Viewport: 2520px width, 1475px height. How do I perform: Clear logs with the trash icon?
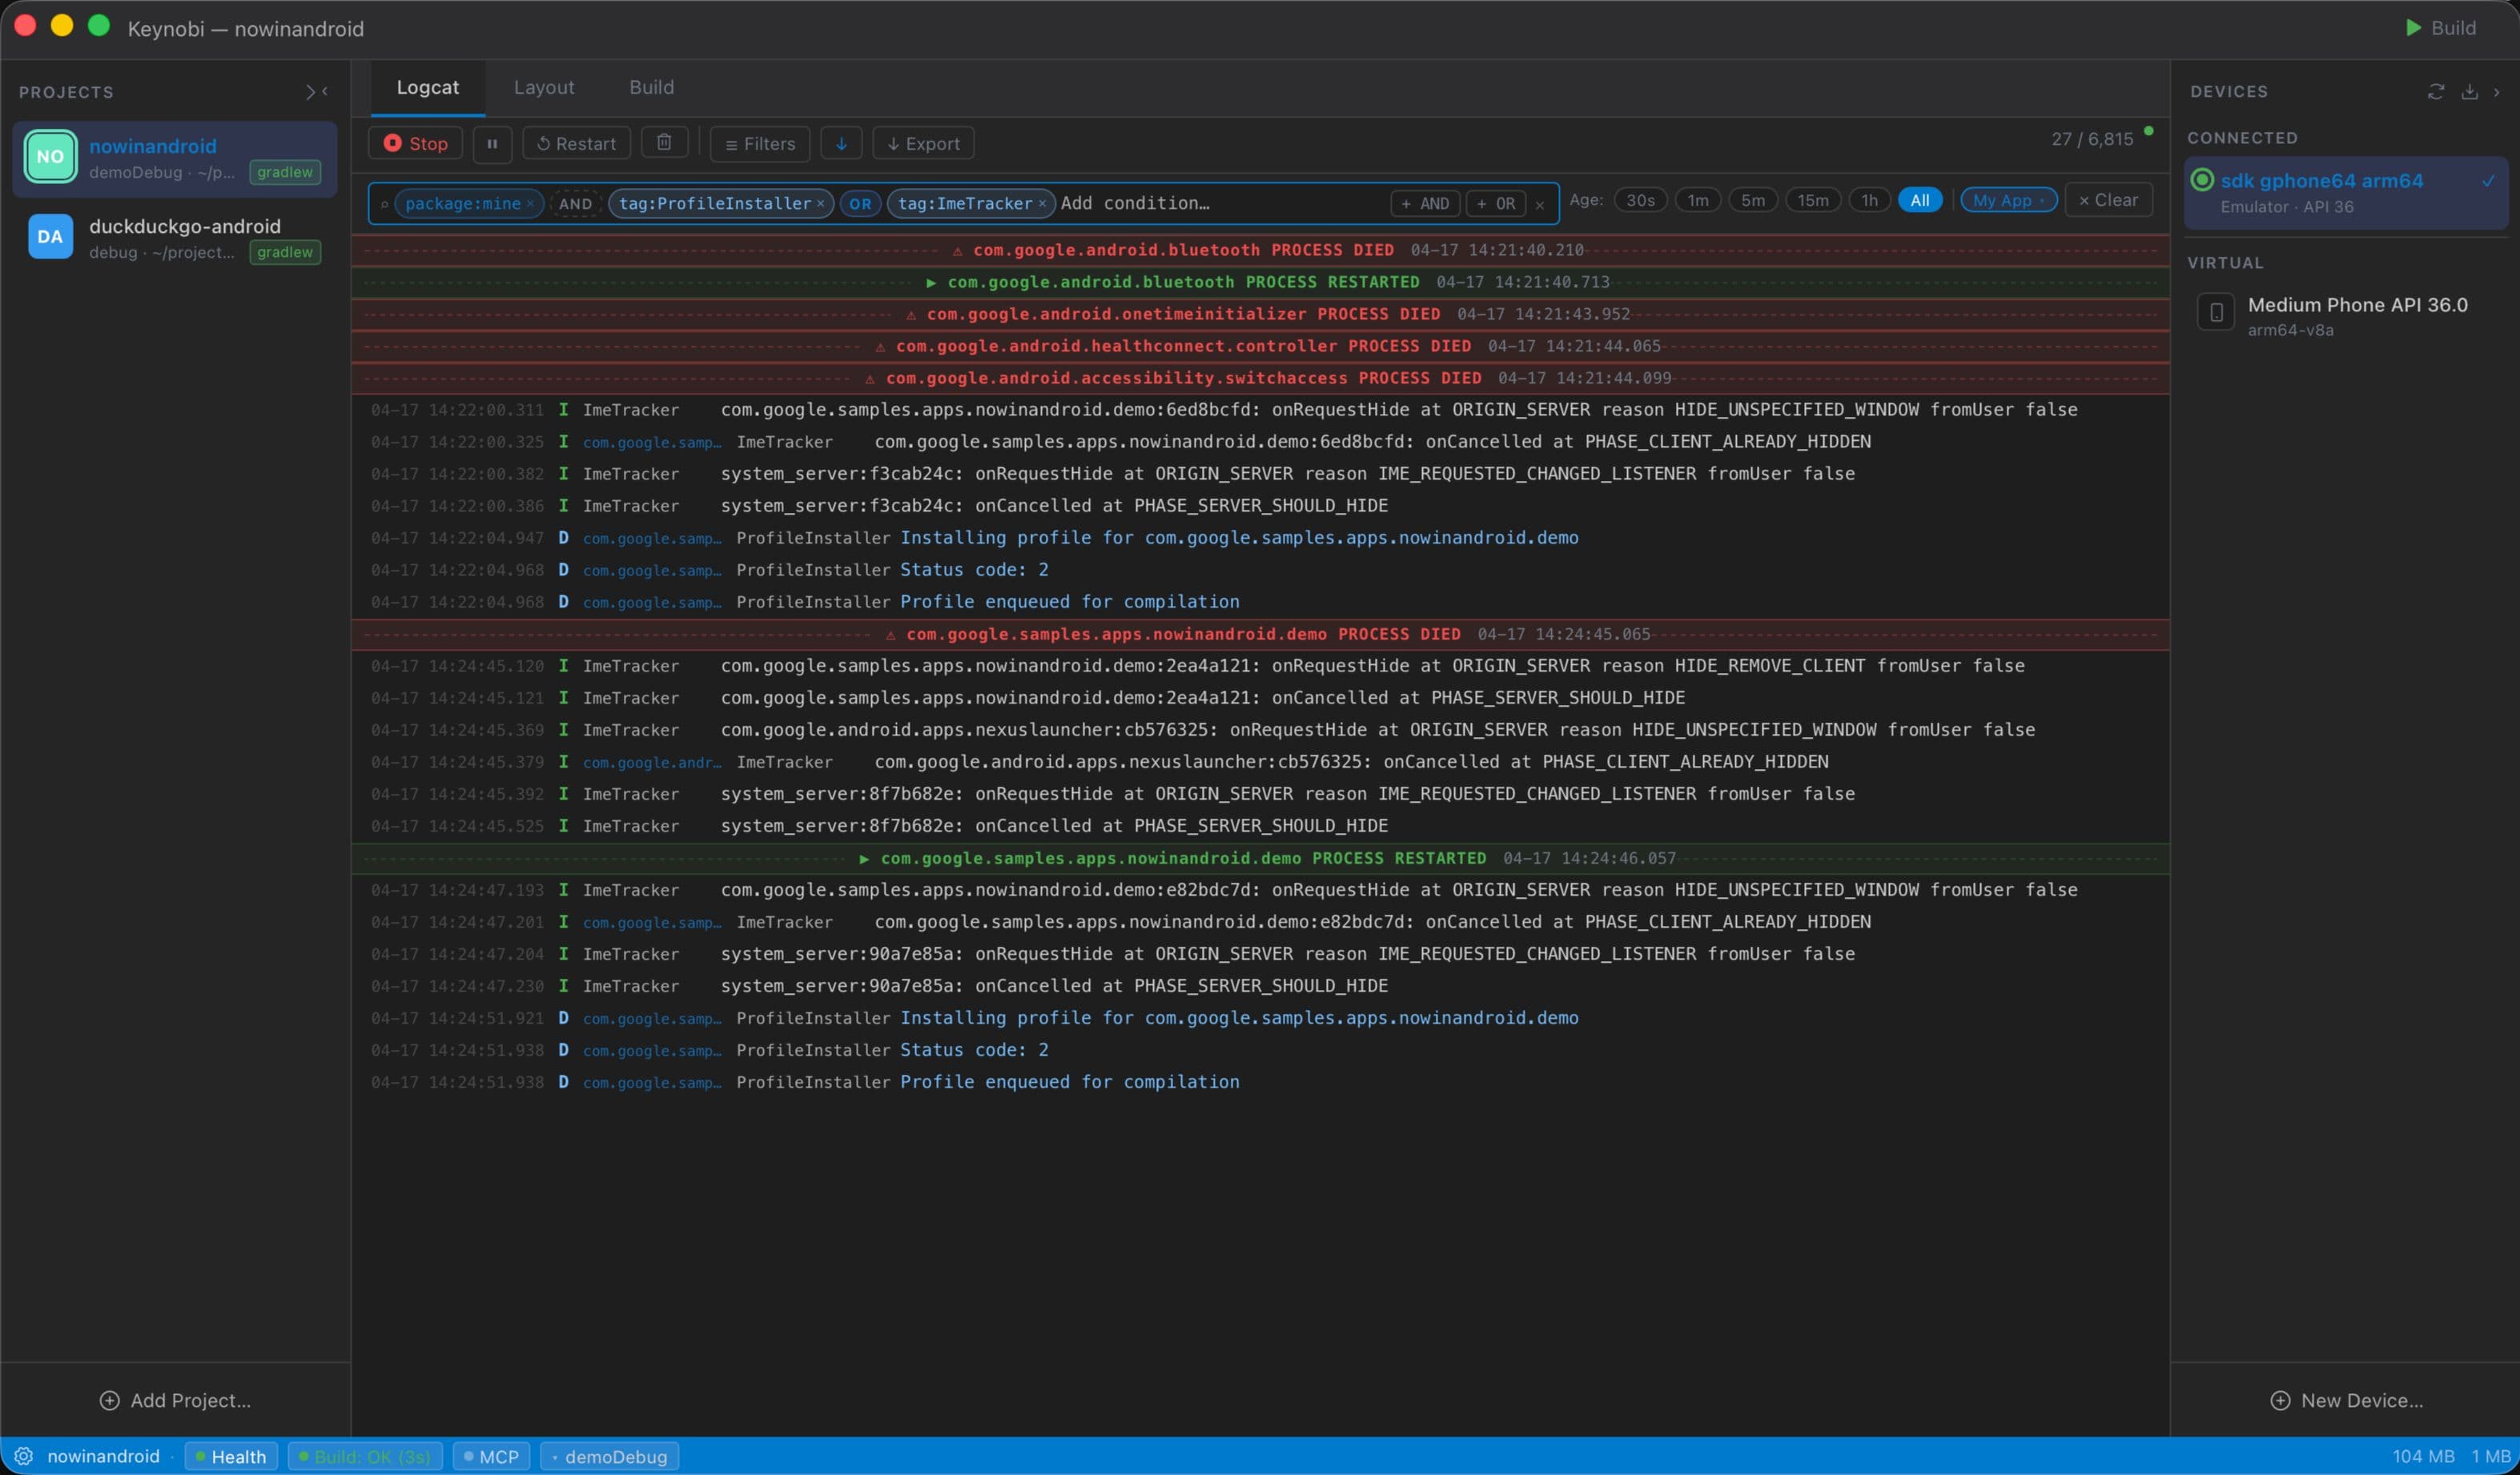click(664, 142)
